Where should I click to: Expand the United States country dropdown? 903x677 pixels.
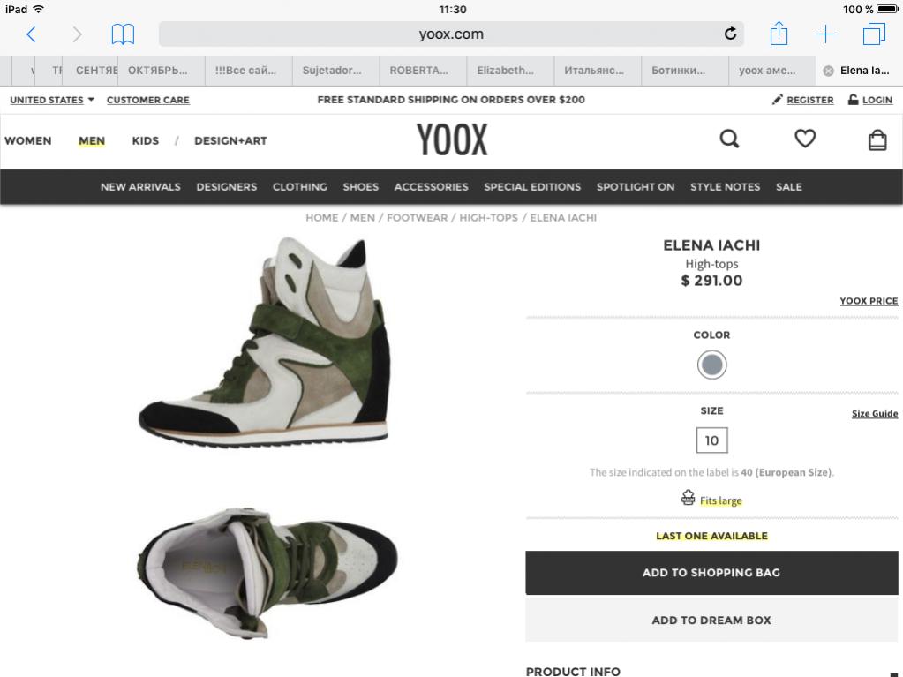pos(52,100)
